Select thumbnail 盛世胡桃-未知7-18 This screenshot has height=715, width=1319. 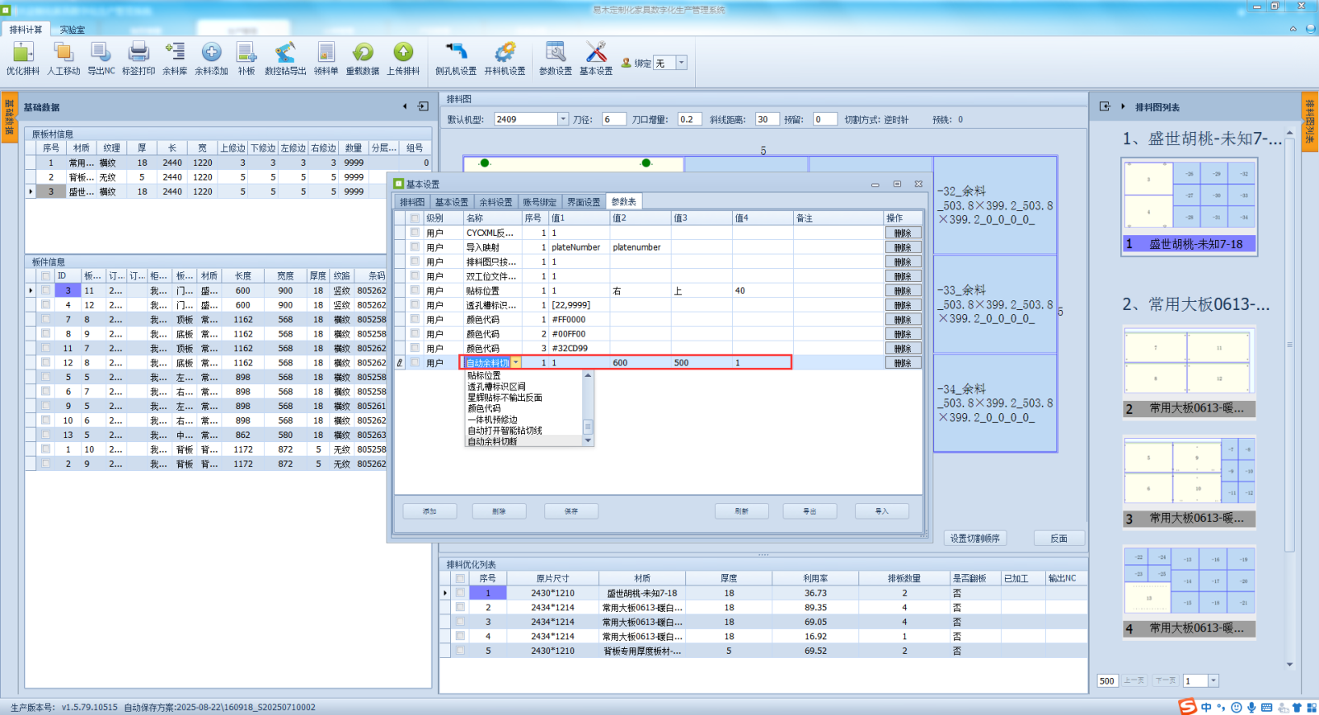coord(1190,206)
